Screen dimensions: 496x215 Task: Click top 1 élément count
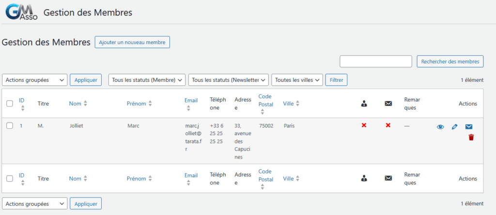(x=472, y=80)
